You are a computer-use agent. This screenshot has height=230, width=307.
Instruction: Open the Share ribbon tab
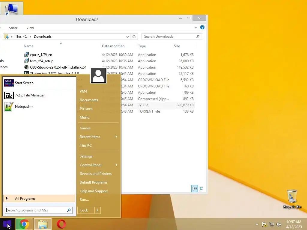(x=13, y=28)
